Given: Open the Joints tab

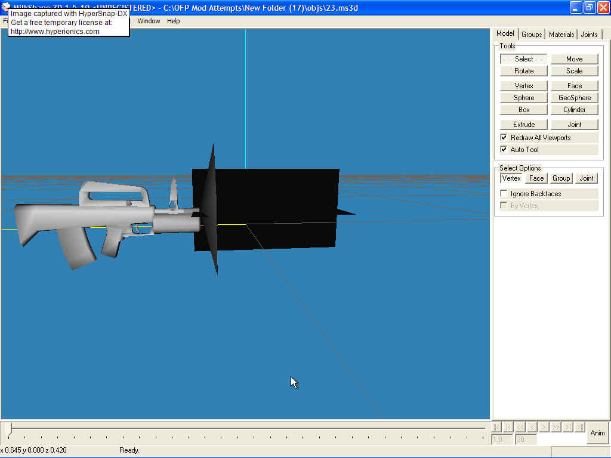Looking at the screenshot, I should click(589, 35).
